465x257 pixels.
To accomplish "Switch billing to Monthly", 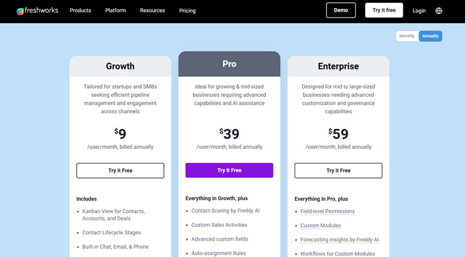I will [x=407, y=36].
